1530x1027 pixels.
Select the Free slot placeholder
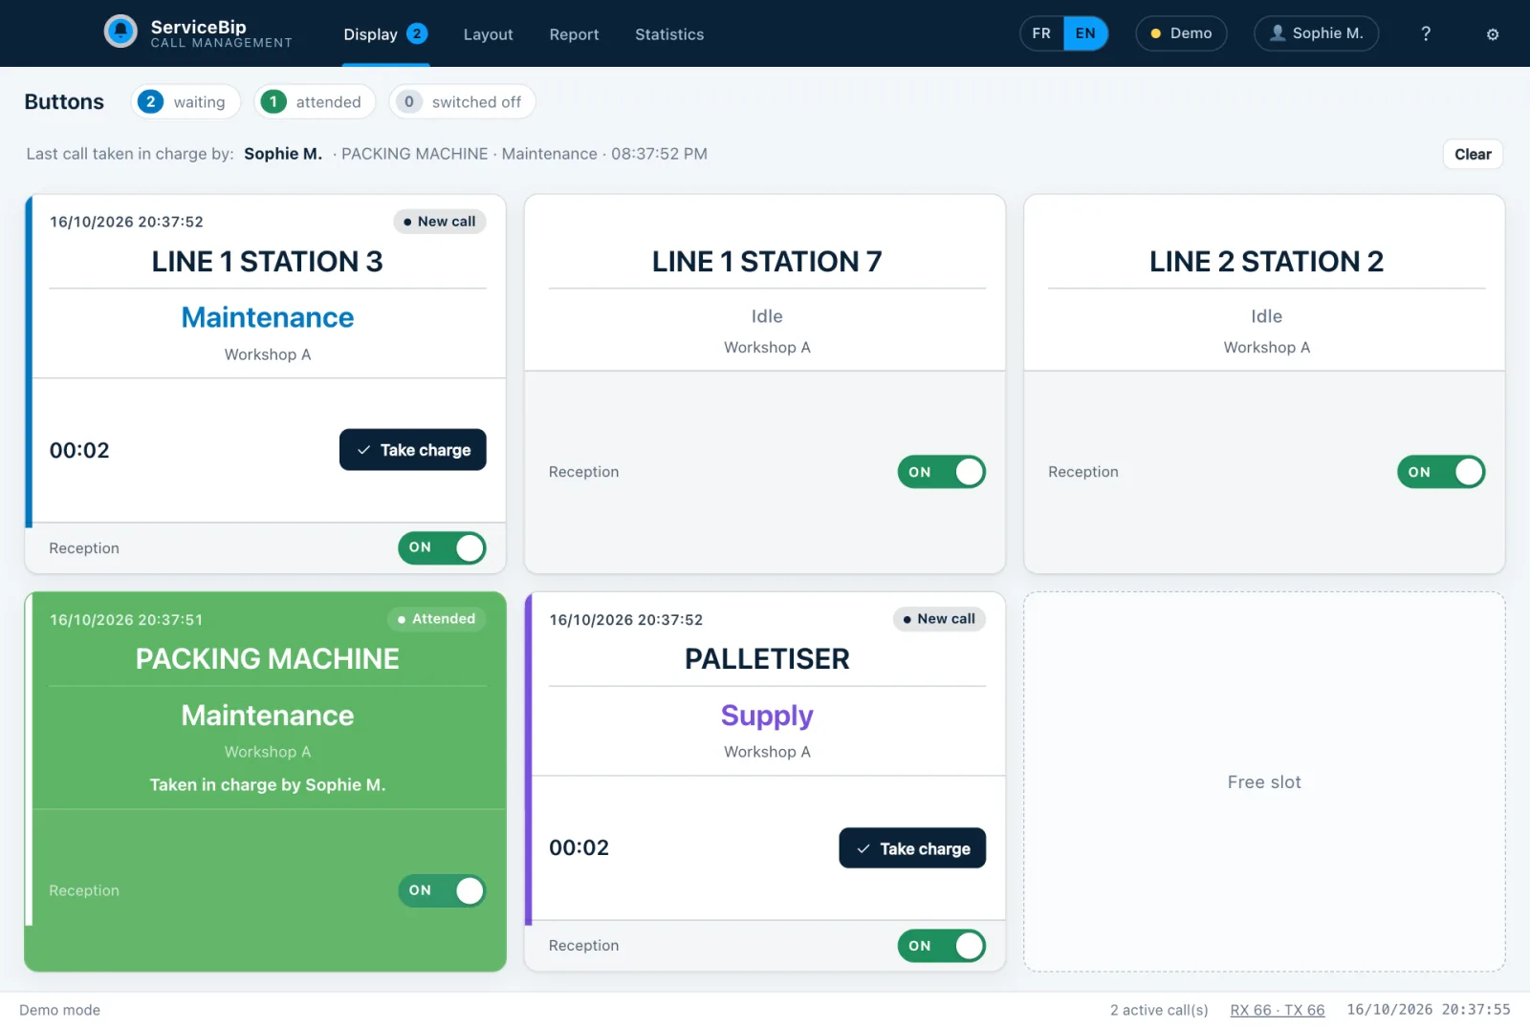[1264, 781]
